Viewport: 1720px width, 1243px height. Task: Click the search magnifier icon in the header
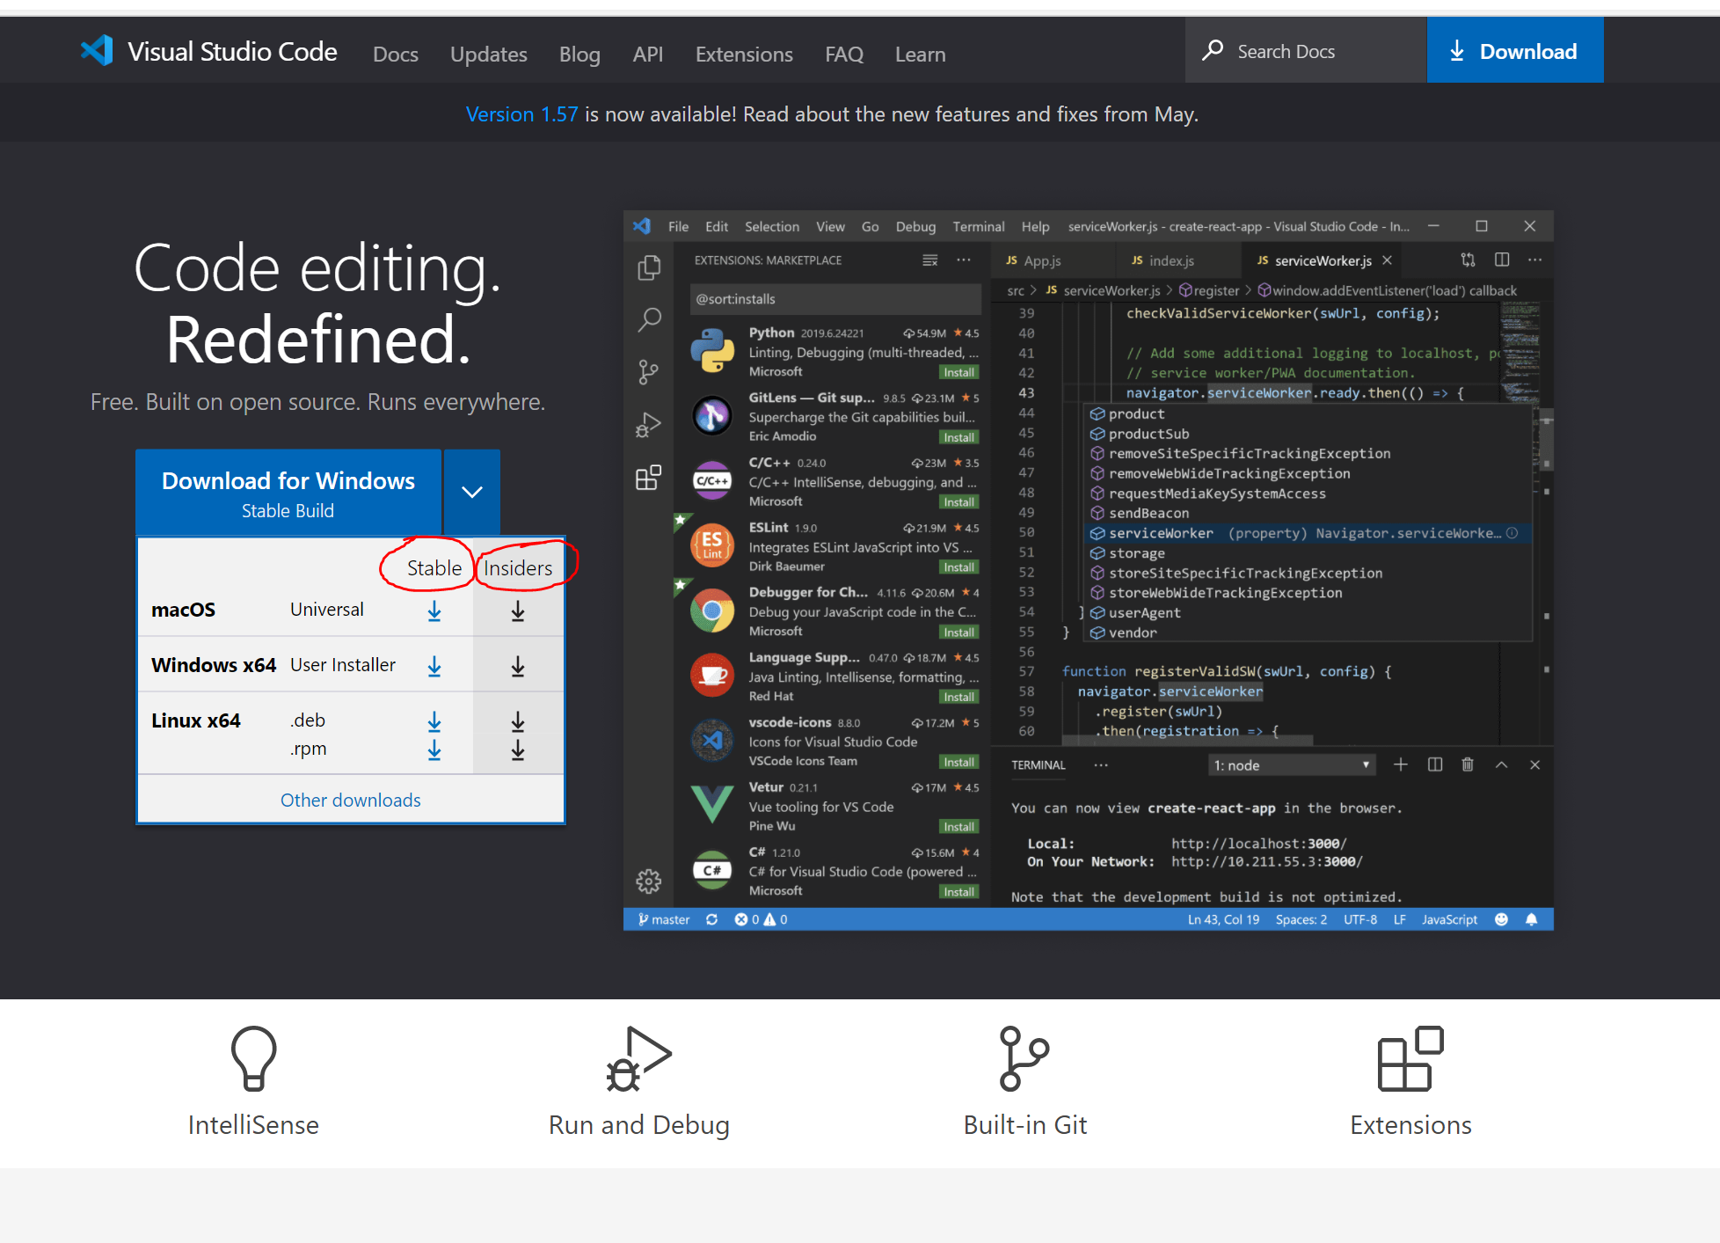[x=1213, y=50]
